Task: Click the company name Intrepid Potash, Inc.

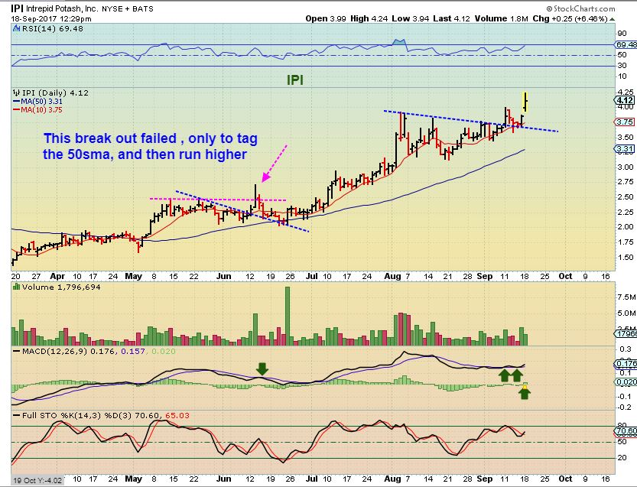Action: click(61, 8)
